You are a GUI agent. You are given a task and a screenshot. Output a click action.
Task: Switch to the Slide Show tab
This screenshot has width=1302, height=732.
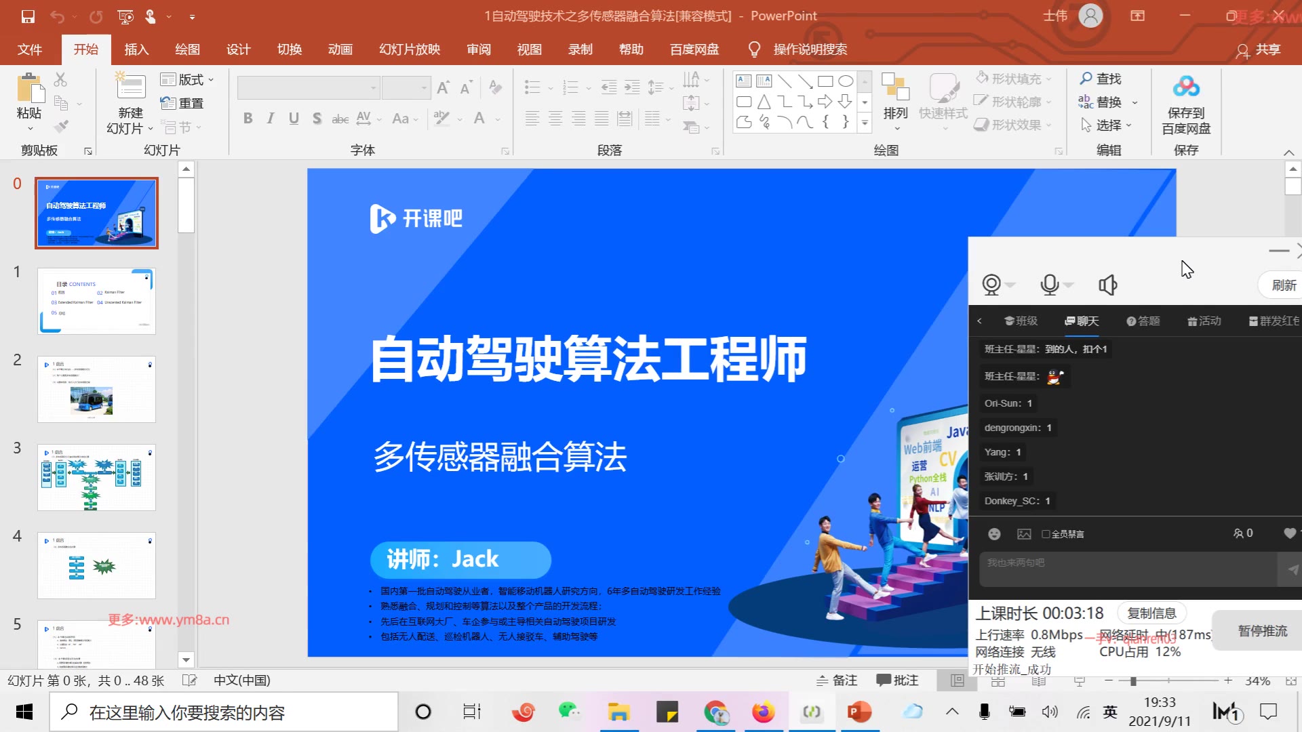click(x=410, y=49)
